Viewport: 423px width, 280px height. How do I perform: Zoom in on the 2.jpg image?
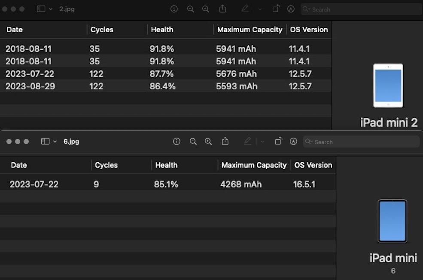(x=206, y=9)
